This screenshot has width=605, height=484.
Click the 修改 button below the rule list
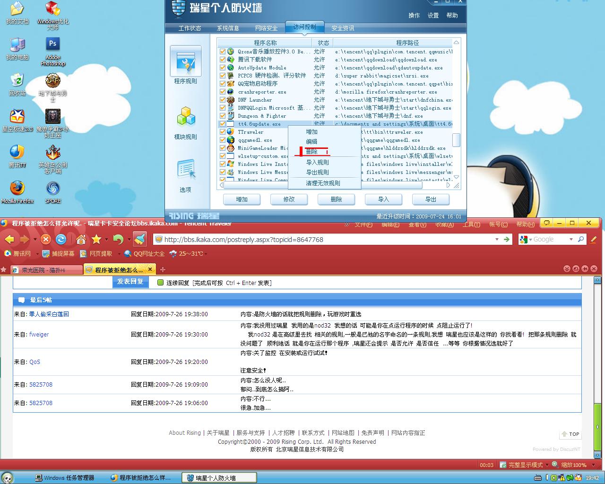click(289, 199)
